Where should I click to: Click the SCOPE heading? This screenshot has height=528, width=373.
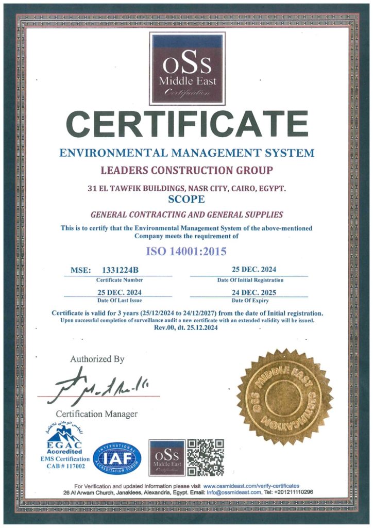(x=186, y=199)
